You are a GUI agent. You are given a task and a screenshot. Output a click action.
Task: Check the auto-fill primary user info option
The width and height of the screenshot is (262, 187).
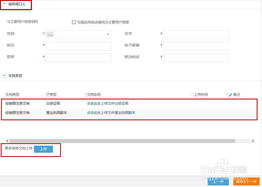pyautogui.click(x=74, y=22)
